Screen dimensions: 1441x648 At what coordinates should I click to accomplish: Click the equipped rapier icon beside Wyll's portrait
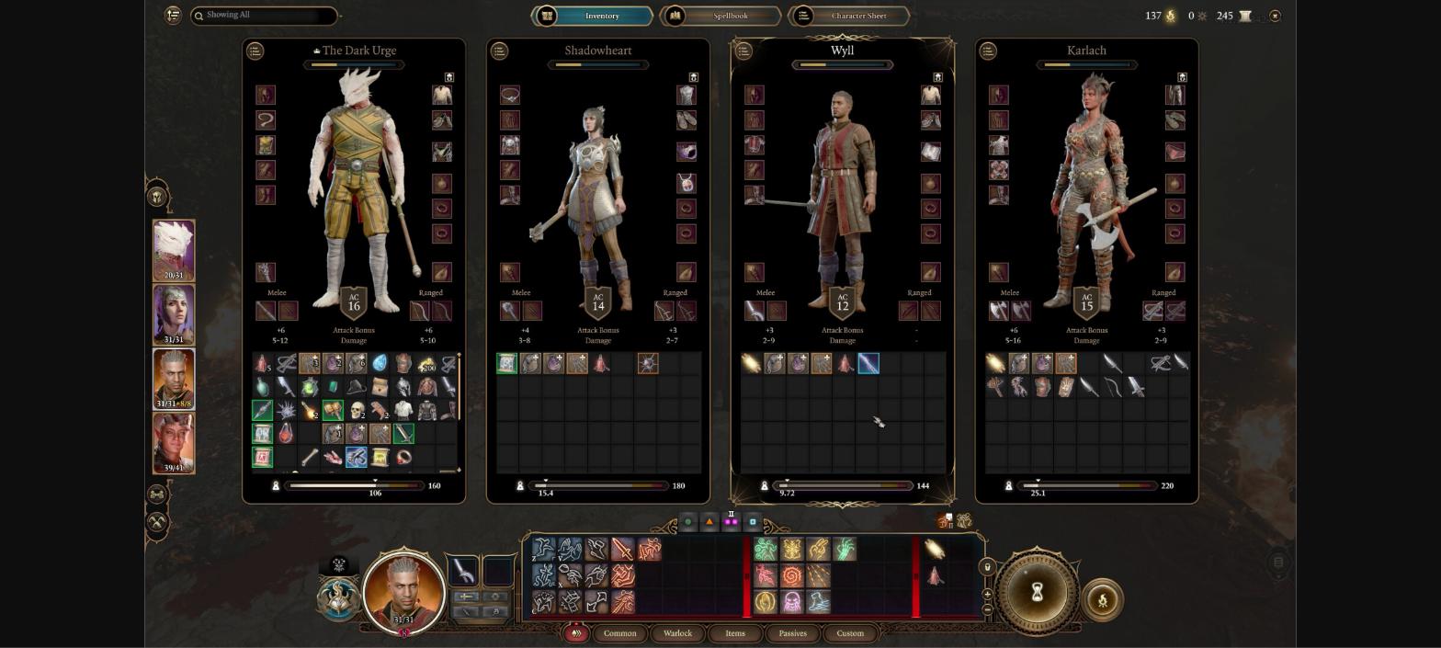point(464,572)
